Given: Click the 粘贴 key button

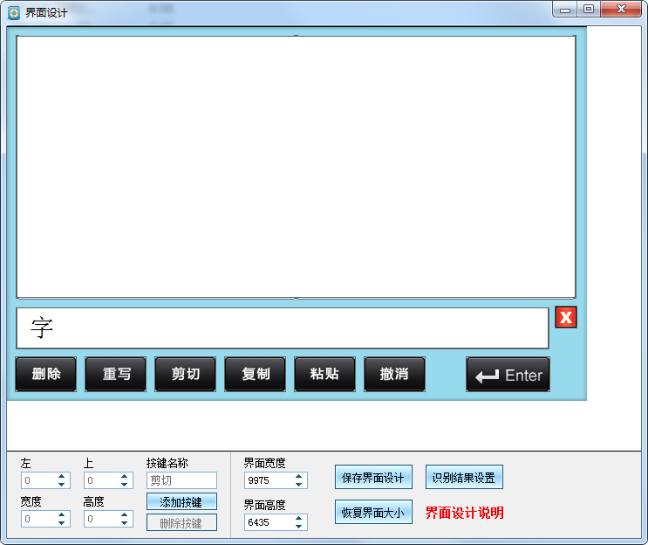Looking at the screenshot, I should (325, 375).
